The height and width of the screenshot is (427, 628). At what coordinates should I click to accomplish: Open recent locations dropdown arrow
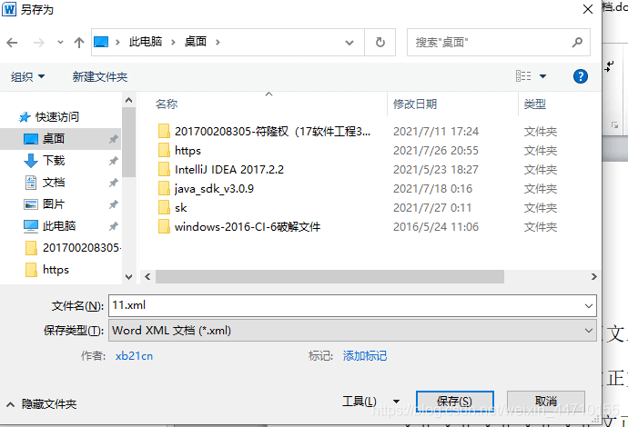(x=60, y=43)
